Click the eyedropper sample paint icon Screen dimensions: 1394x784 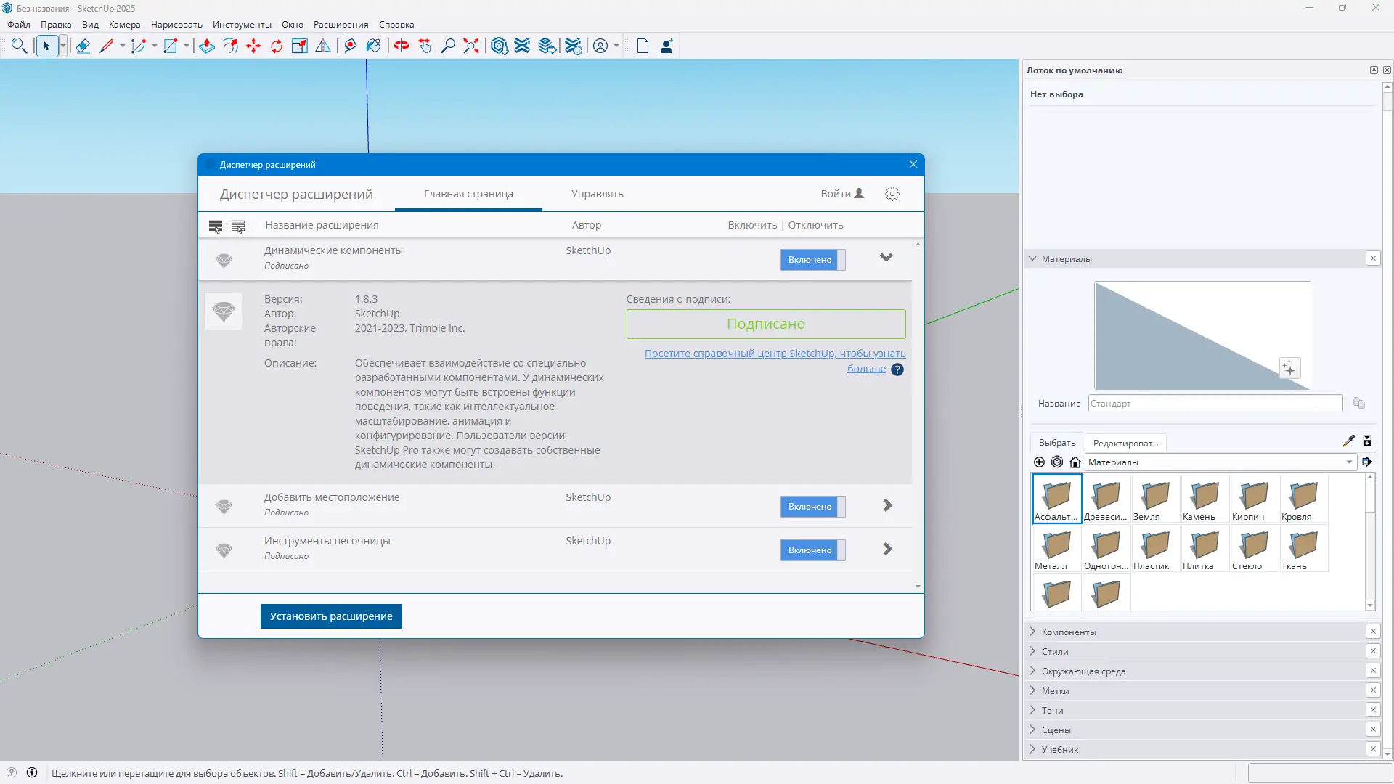click(1348, 441)
